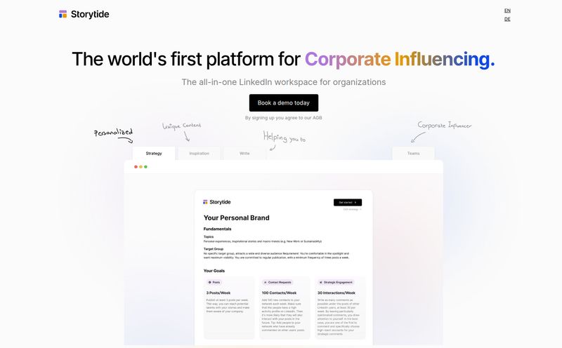Click the small Storytide logo inside the preview card
The width and height of the screenshot is (562, 348).
coord(205,202)
